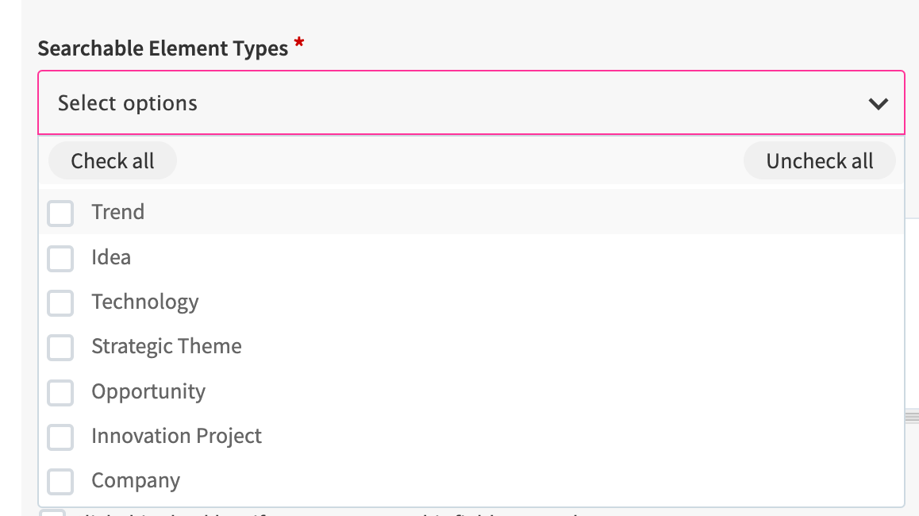Toggle the Strategic Theme checkbox

60,347
